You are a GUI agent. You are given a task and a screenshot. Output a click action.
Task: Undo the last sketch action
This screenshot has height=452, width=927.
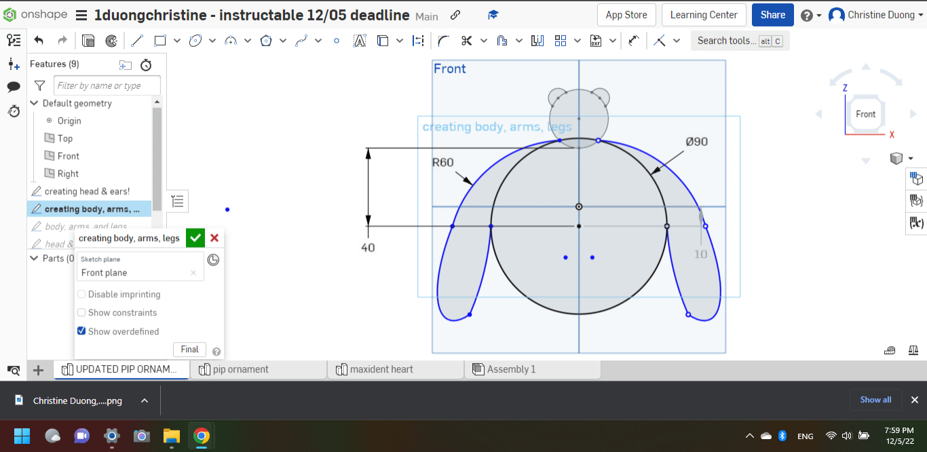click(39, 41)
